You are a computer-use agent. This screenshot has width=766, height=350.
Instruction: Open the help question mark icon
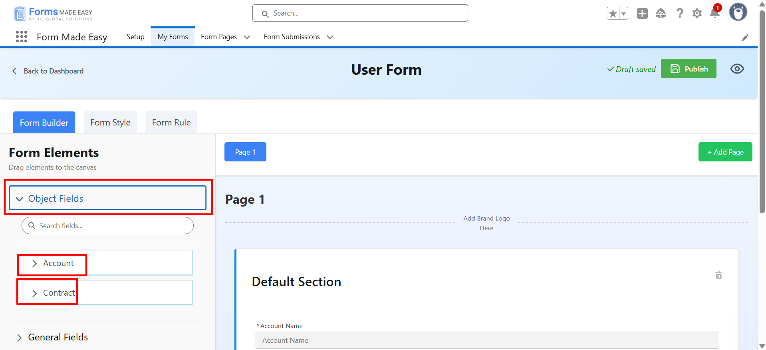tap(680, 14)
